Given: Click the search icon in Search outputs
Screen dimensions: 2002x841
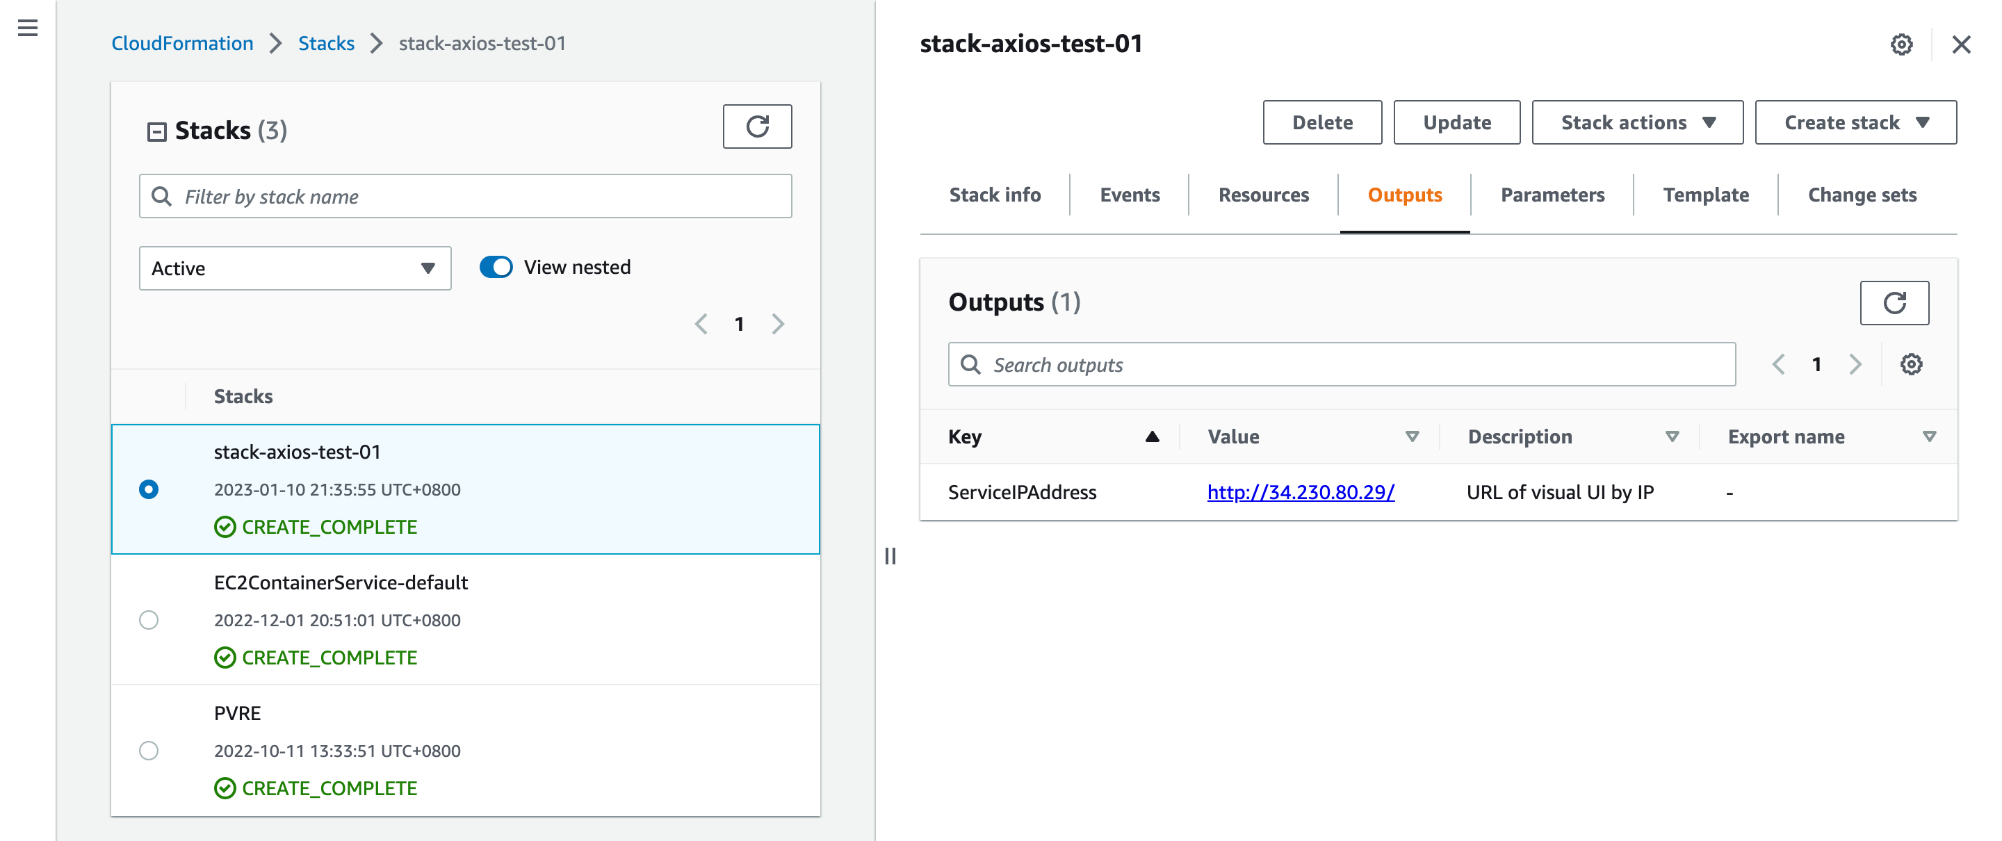Looking at the screenshot, I should click(970, 364).
